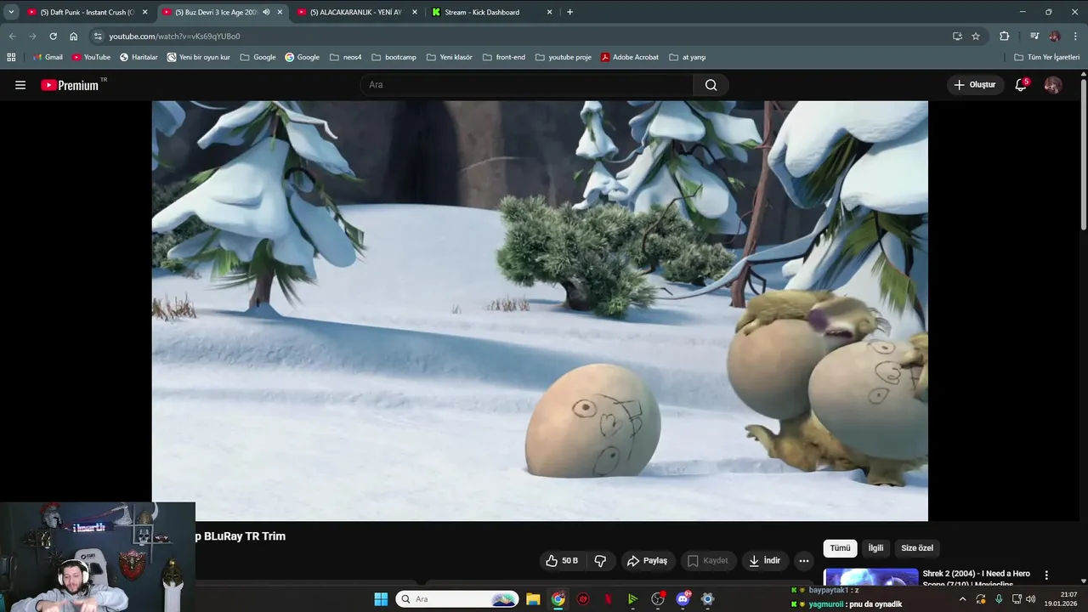Image resolution: width=1088 pixels, height=612 pixels.
Task: Show hidden system tray icons chevron
Action: tap(962, 599)
